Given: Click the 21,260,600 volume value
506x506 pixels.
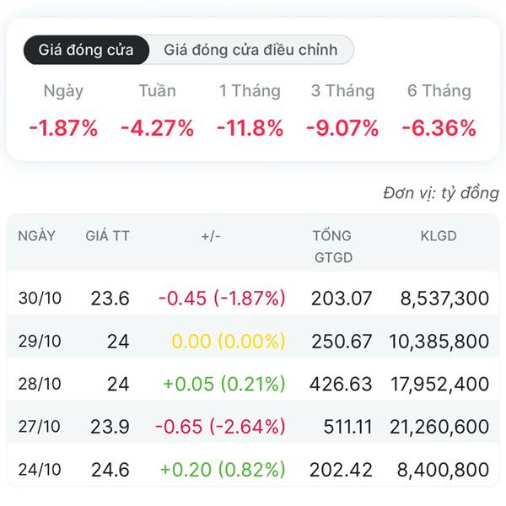Looking at the screenshot, I should click(439, 427).
